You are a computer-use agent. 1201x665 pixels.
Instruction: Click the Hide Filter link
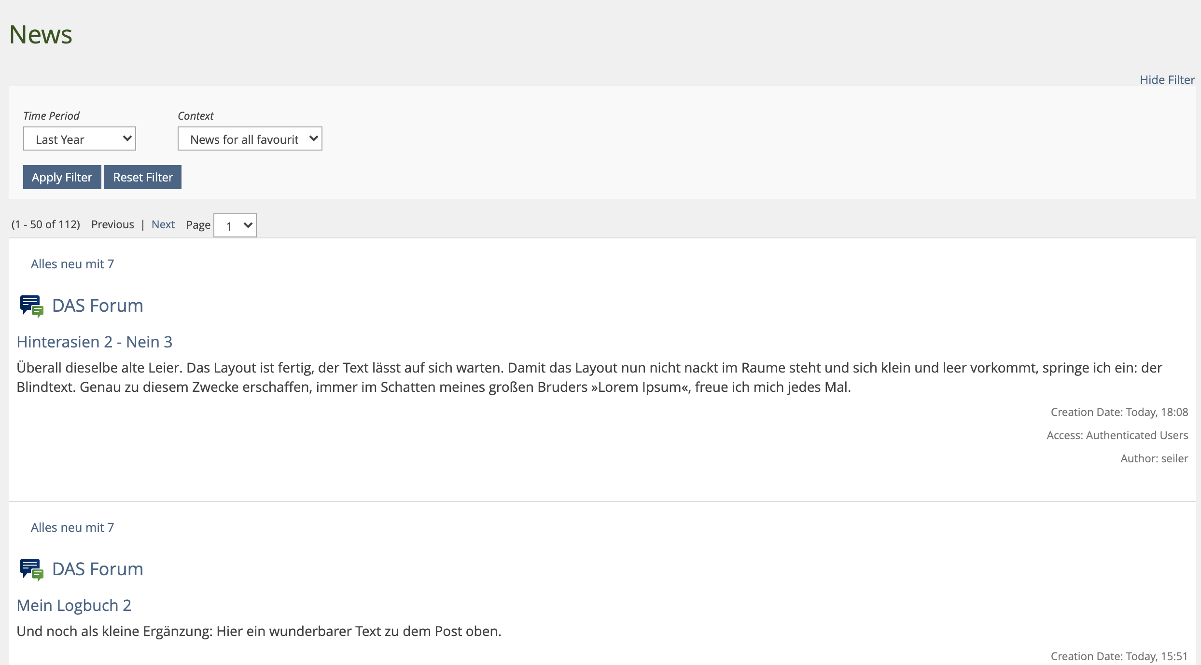(1167, 80)
